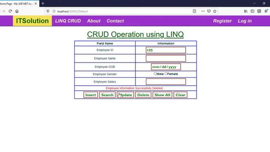The image size is (270, 152).
Task: Go to the browser home page icon
Action: point(17,11)
